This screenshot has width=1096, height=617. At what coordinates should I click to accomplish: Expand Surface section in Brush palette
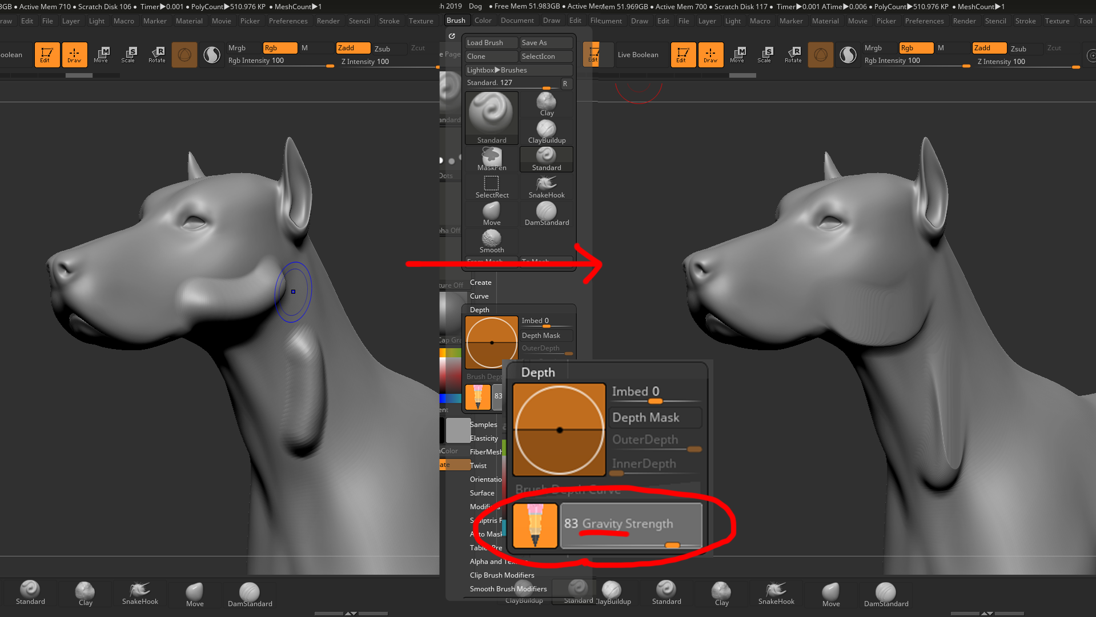[482, 493]
